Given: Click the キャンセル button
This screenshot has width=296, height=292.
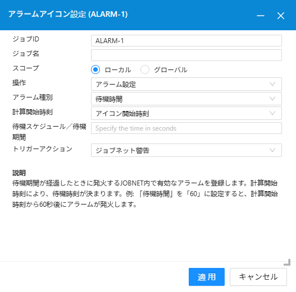Looking at the screenshot, I should pos(258,277).
